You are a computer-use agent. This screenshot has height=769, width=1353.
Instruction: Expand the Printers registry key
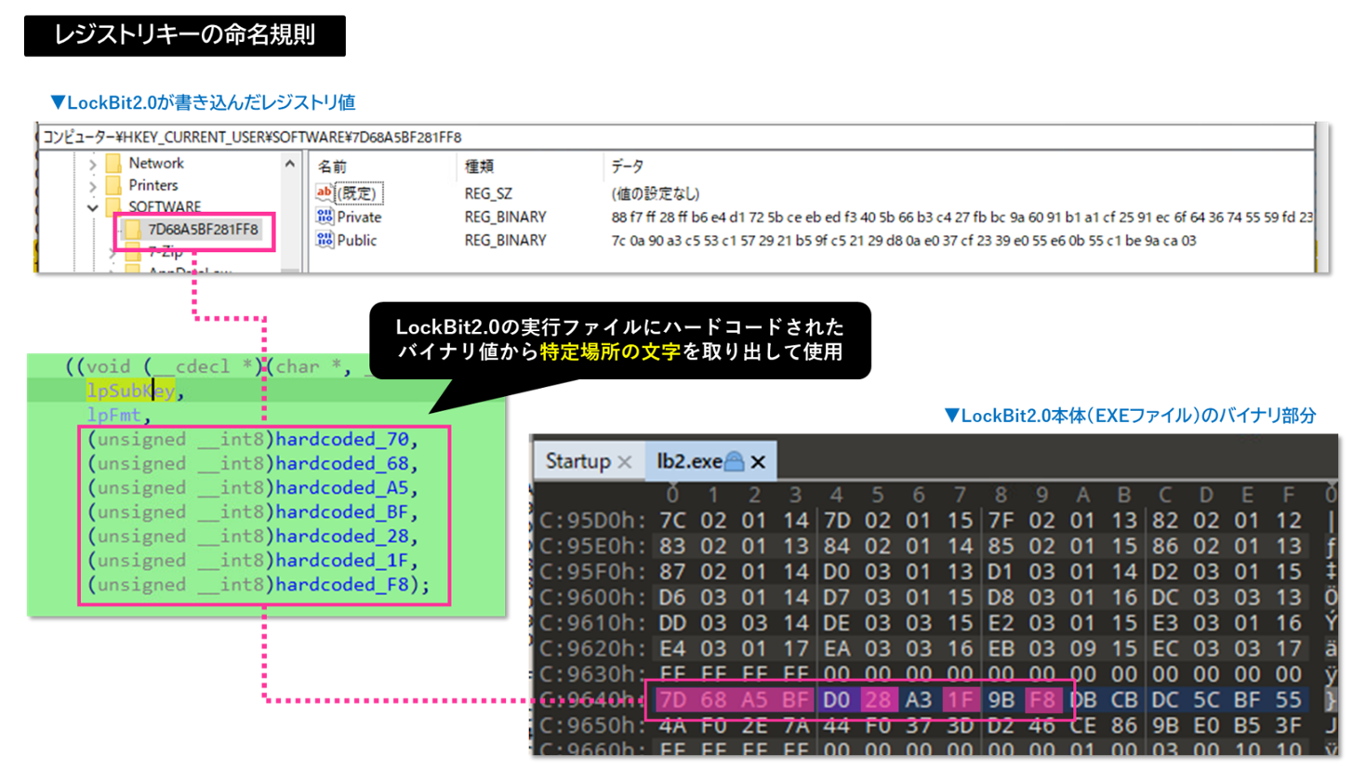point(92,185)
